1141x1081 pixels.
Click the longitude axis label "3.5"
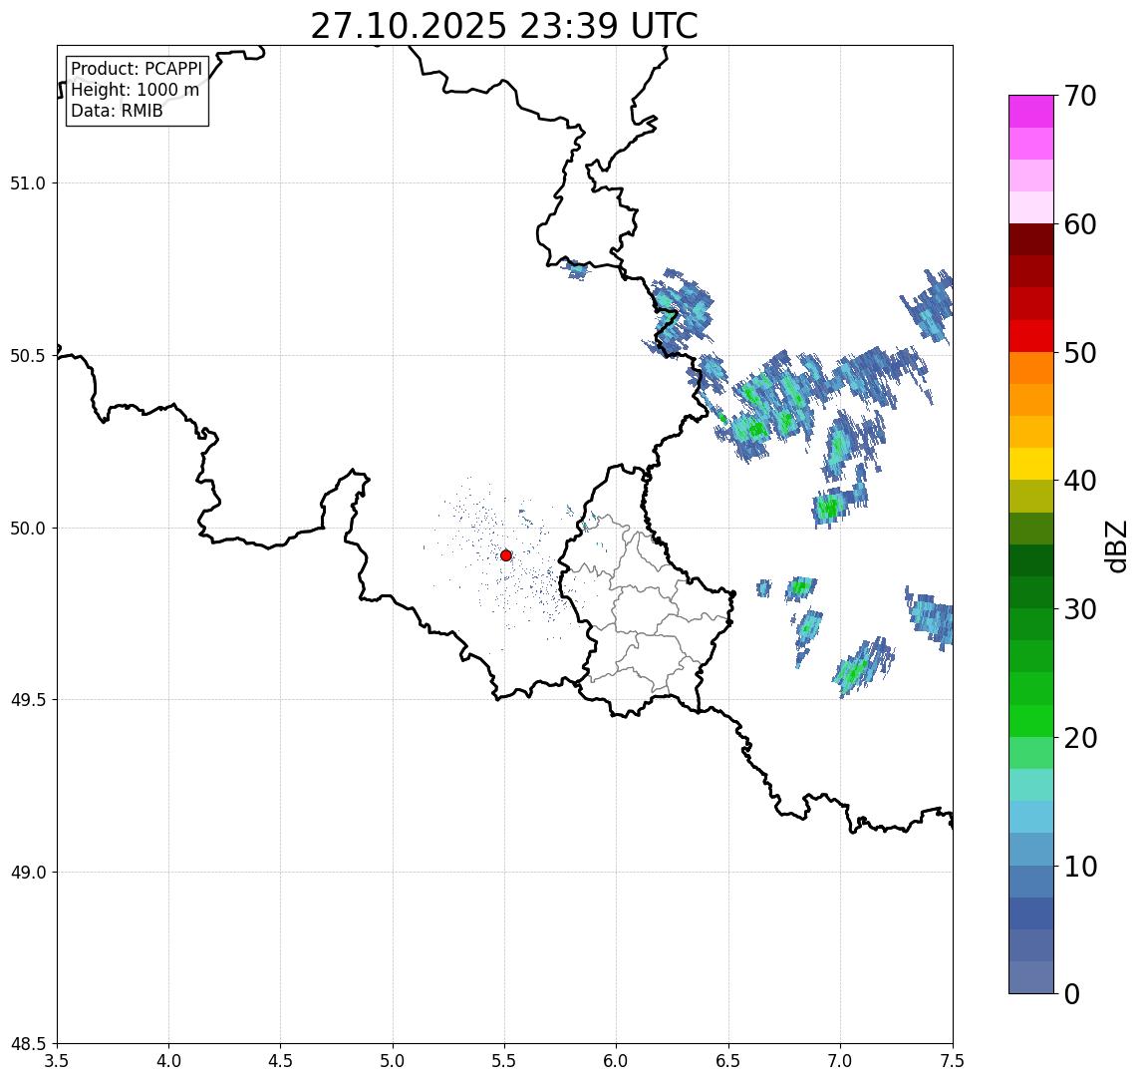point(57,1061)
